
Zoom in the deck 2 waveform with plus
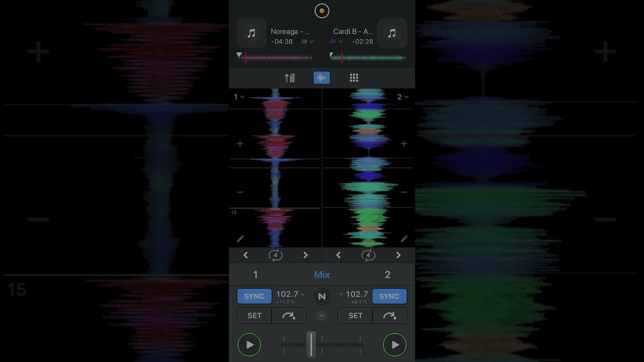(404, 144)
